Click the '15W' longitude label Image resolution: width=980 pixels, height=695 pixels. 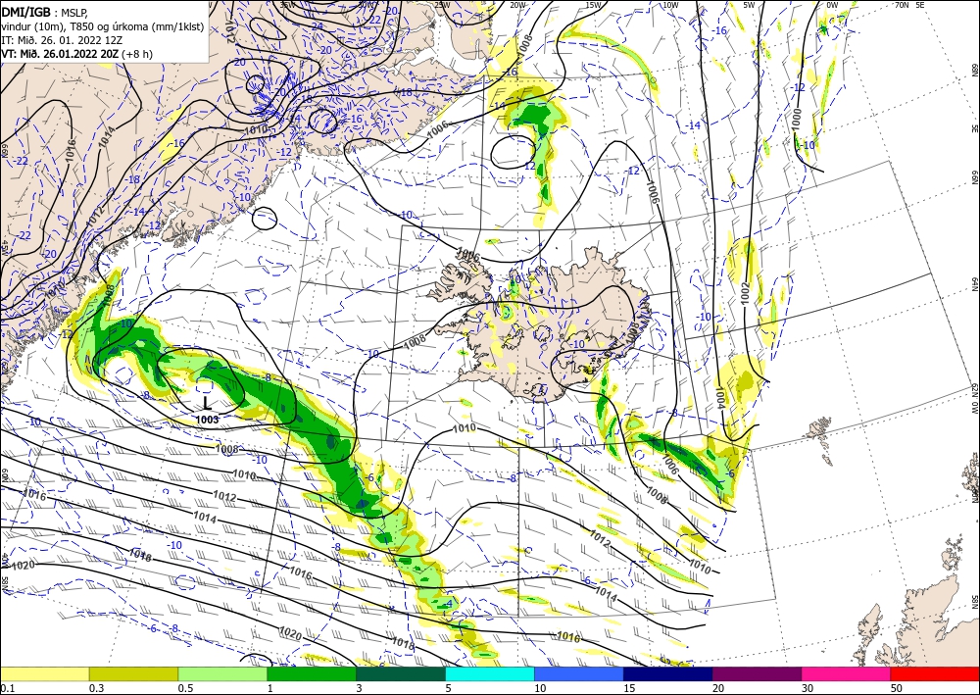[594, 5]
